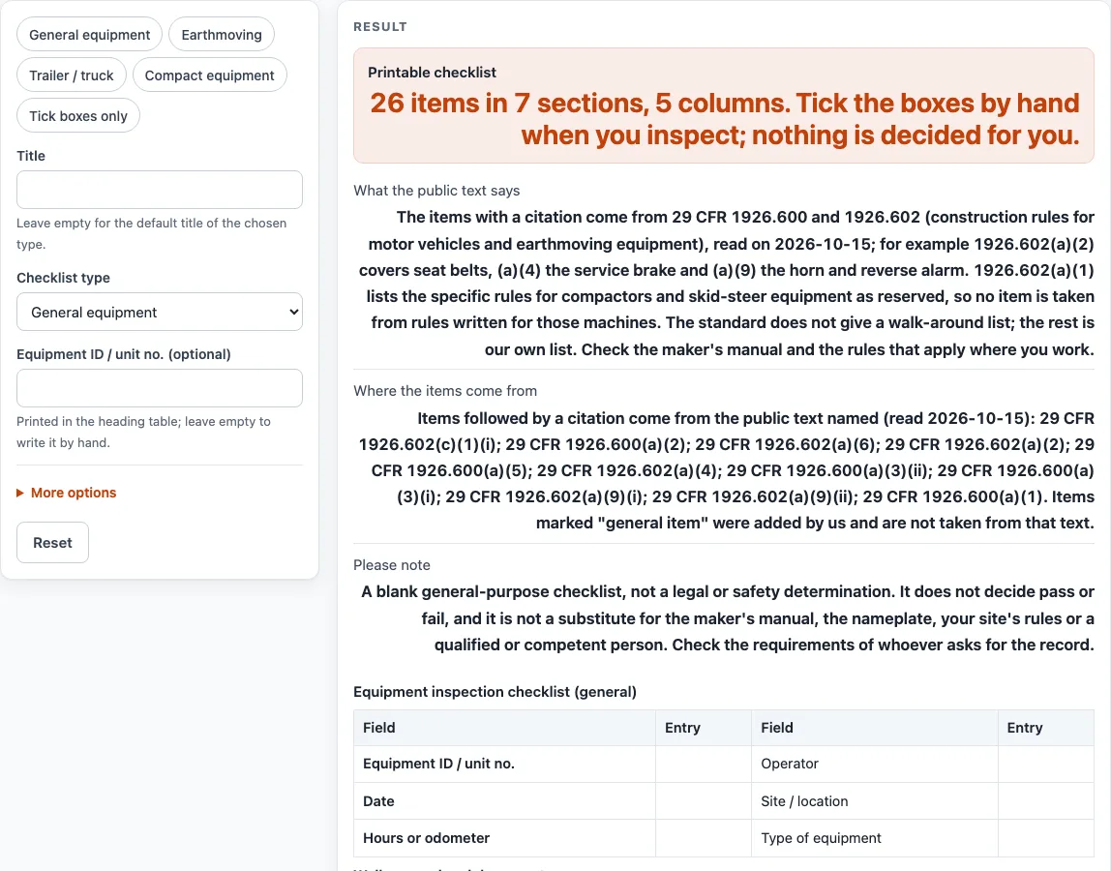Click the 'Please note' heading
Screen dimensions: 1111x871
pos(392,565)
